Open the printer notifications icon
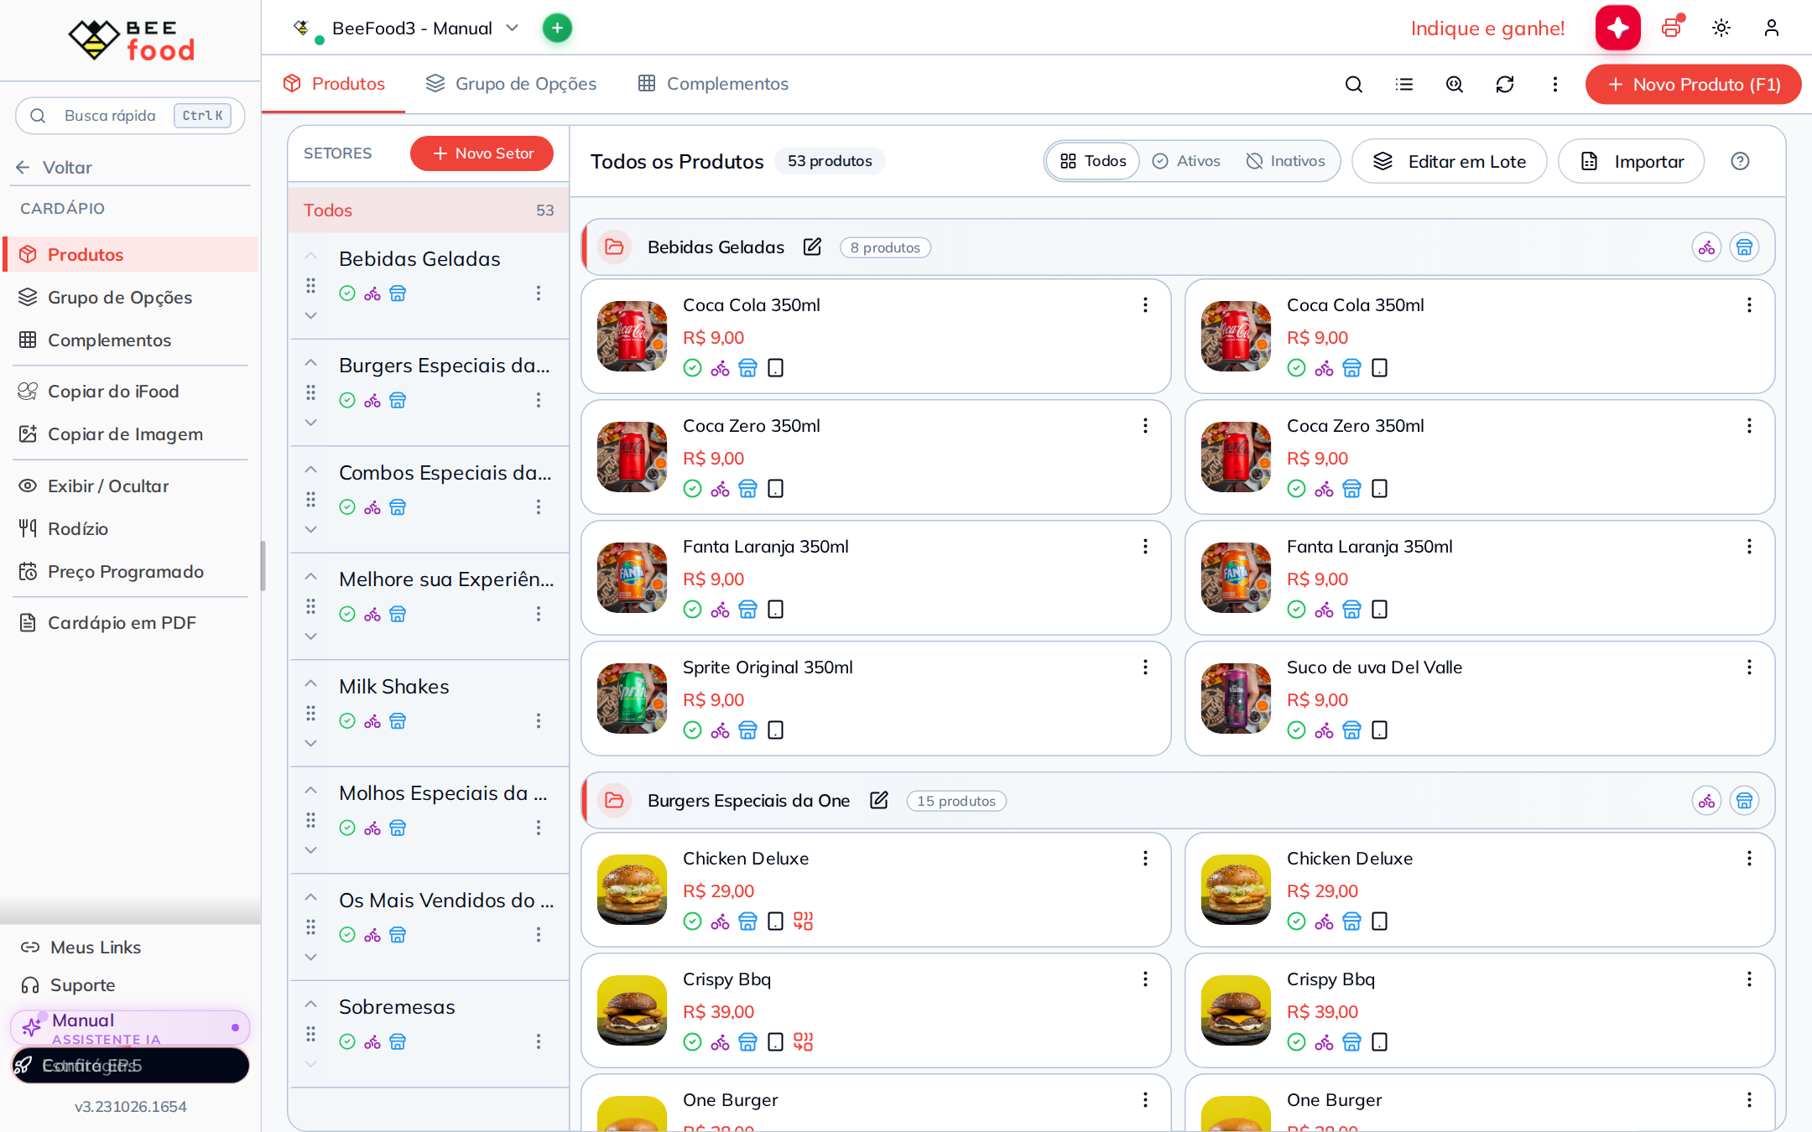The image size is (1812, 1132). coord(1672,28)
